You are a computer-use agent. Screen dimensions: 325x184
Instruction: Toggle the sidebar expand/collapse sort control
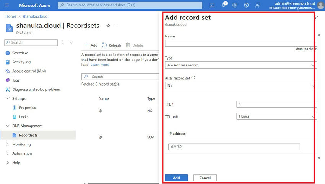tap(62, 43)
